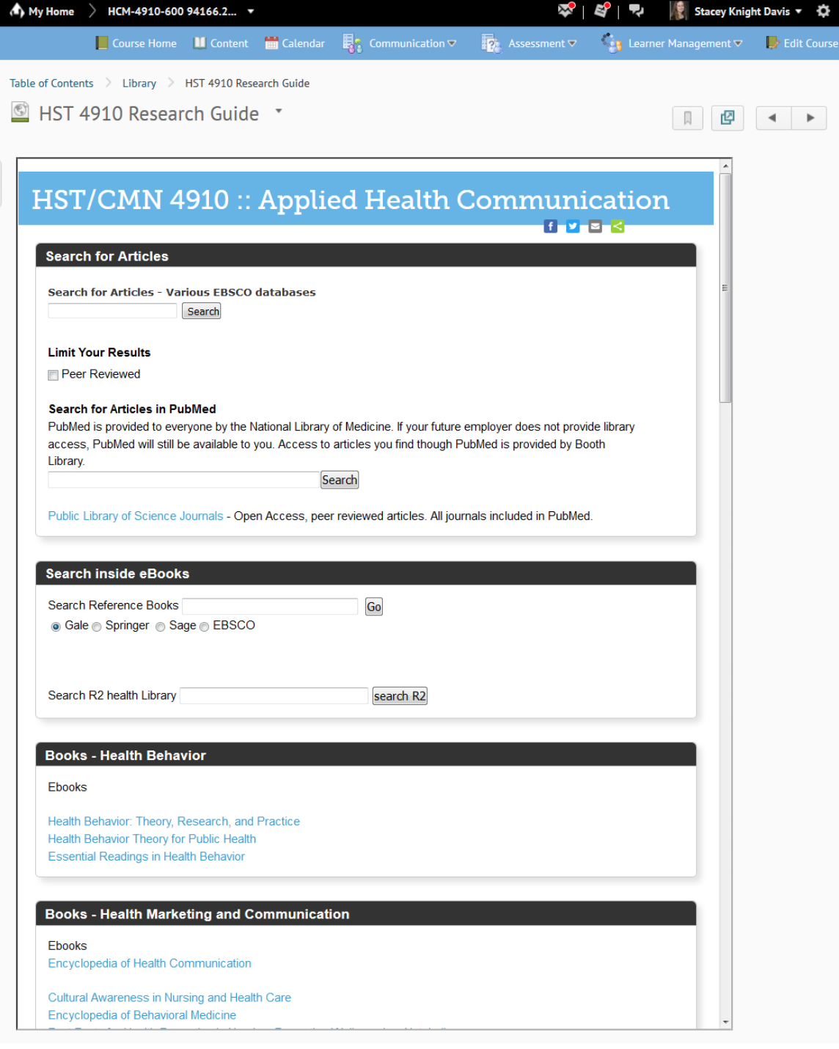Click the Edit Course pencil icon
Screen dimensions: 839x1049
[x=772, y=43]
